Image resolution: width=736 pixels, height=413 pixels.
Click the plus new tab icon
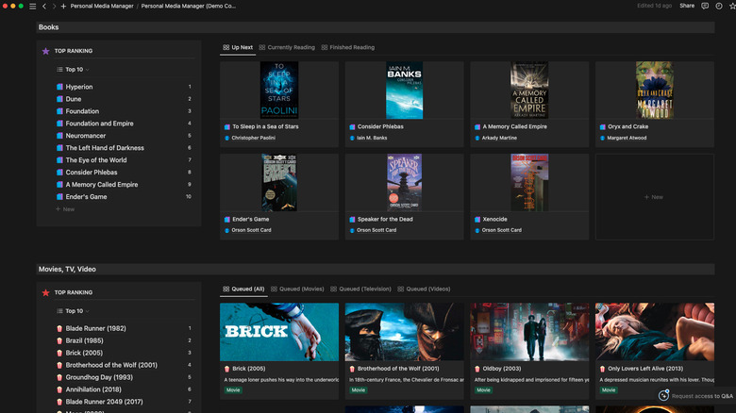tap(63, 6)
